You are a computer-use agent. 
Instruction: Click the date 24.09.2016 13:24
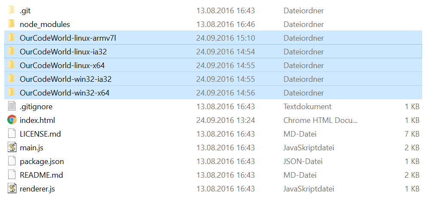click(225, 120)
